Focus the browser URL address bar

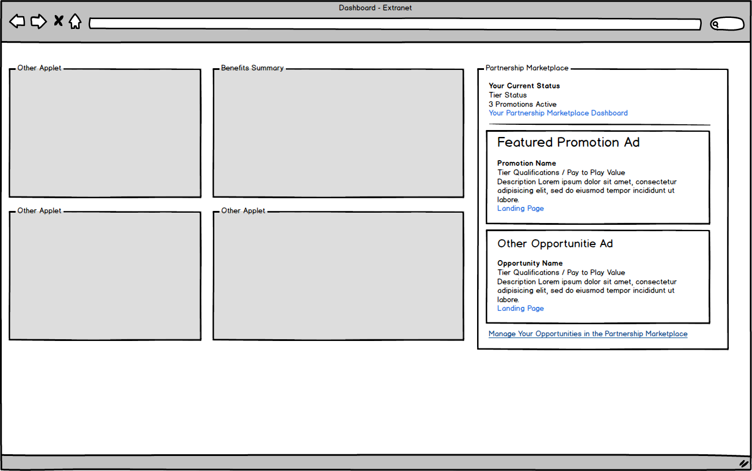(x=394, y=24)
